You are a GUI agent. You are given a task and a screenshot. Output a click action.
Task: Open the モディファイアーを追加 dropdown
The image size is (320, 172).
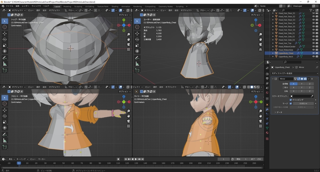pyautogui.click(x=295, y=73)
